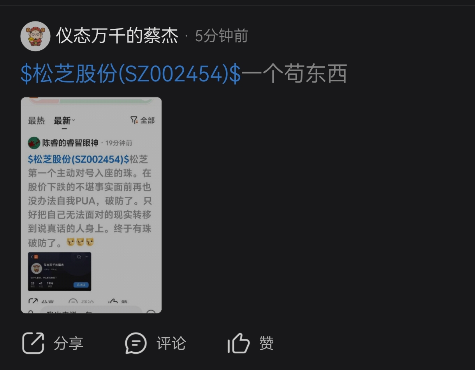Open the username 仪态万千的蔡杰 profile link
The width and height of the screenshot is (475, 370).
117,36
